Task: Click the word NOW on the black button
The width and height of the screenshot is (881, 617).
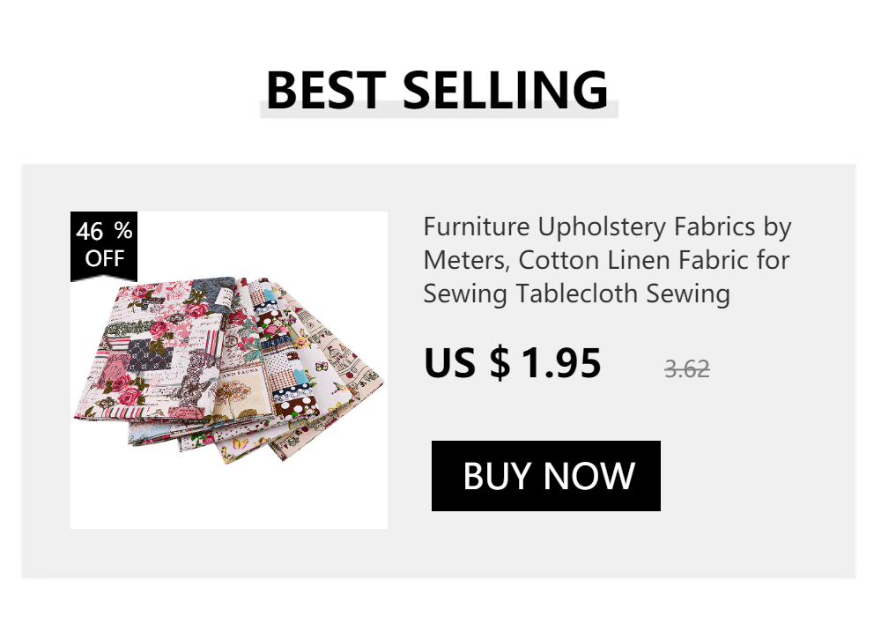Action: [589, 476]
